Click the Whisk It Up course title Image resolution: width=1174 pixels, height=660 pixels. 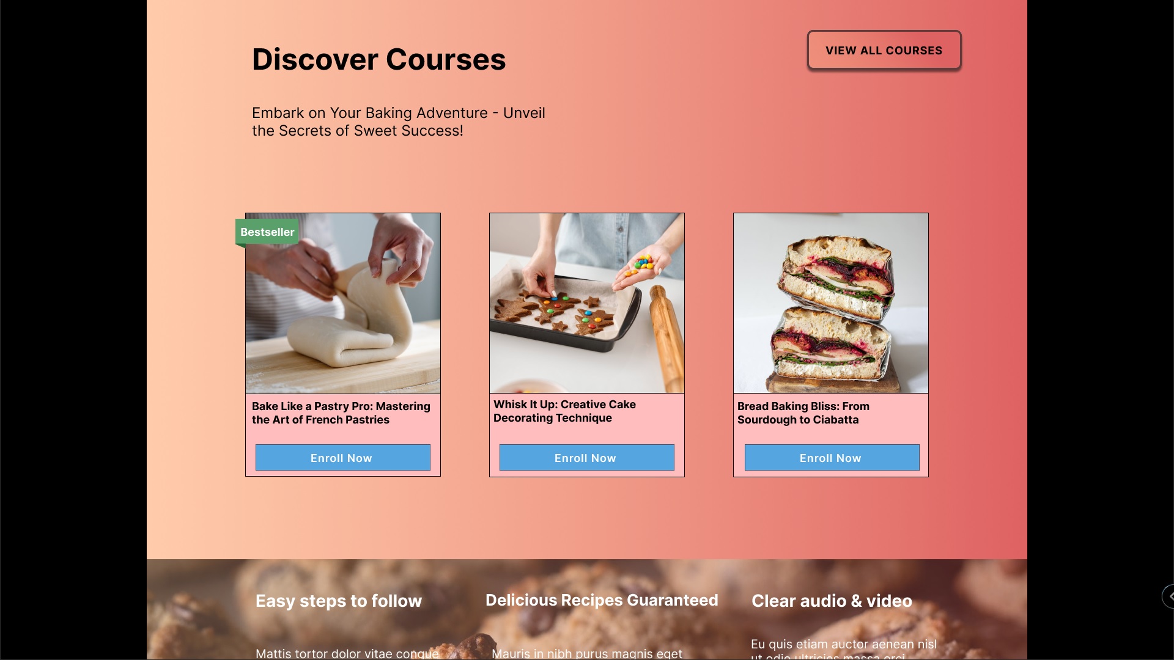(564, 411)
